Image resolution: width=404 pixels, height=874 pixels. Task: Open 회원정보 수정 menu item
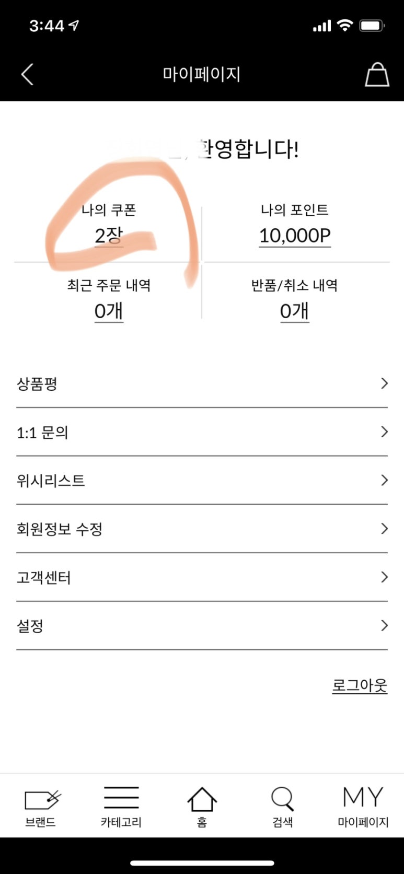(x=60, y=529)
